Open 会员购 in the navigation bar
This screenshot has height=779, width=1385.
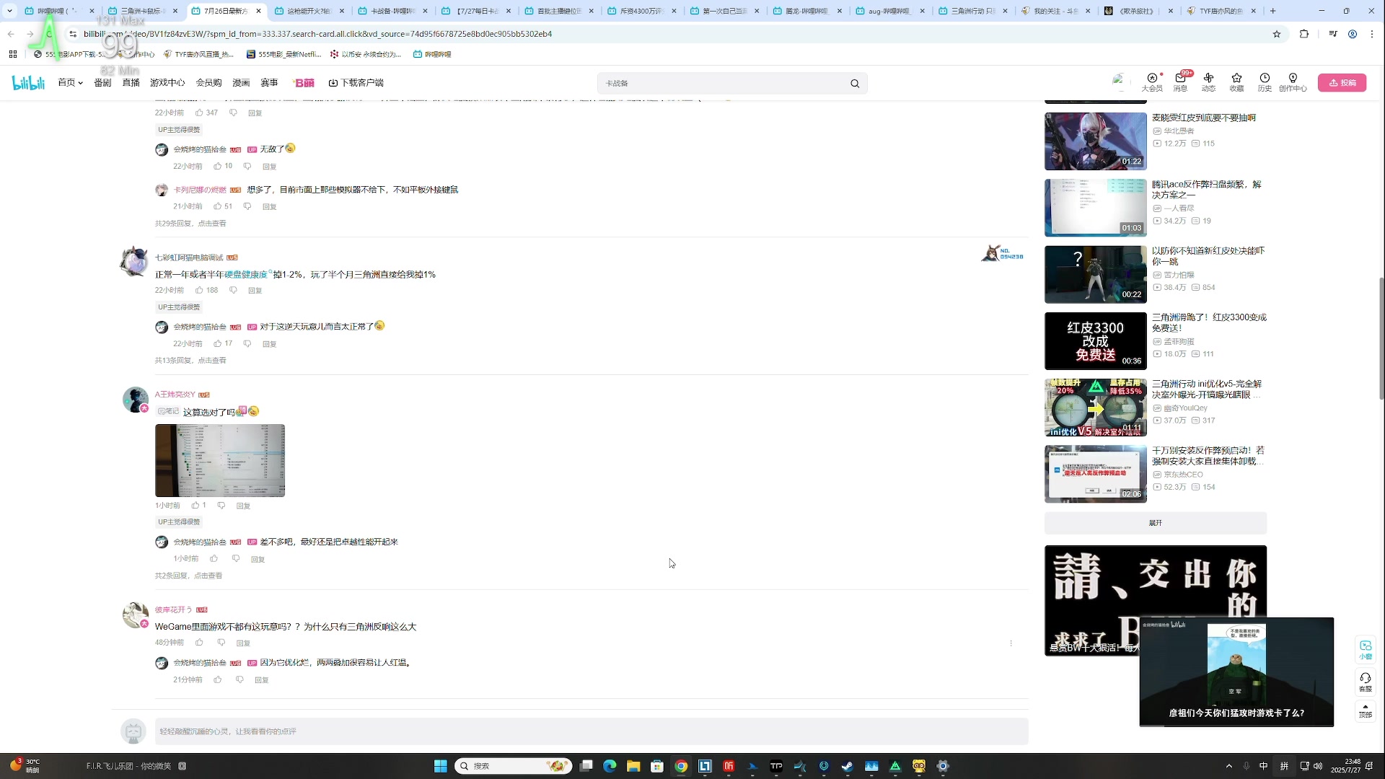pos(209,83)
